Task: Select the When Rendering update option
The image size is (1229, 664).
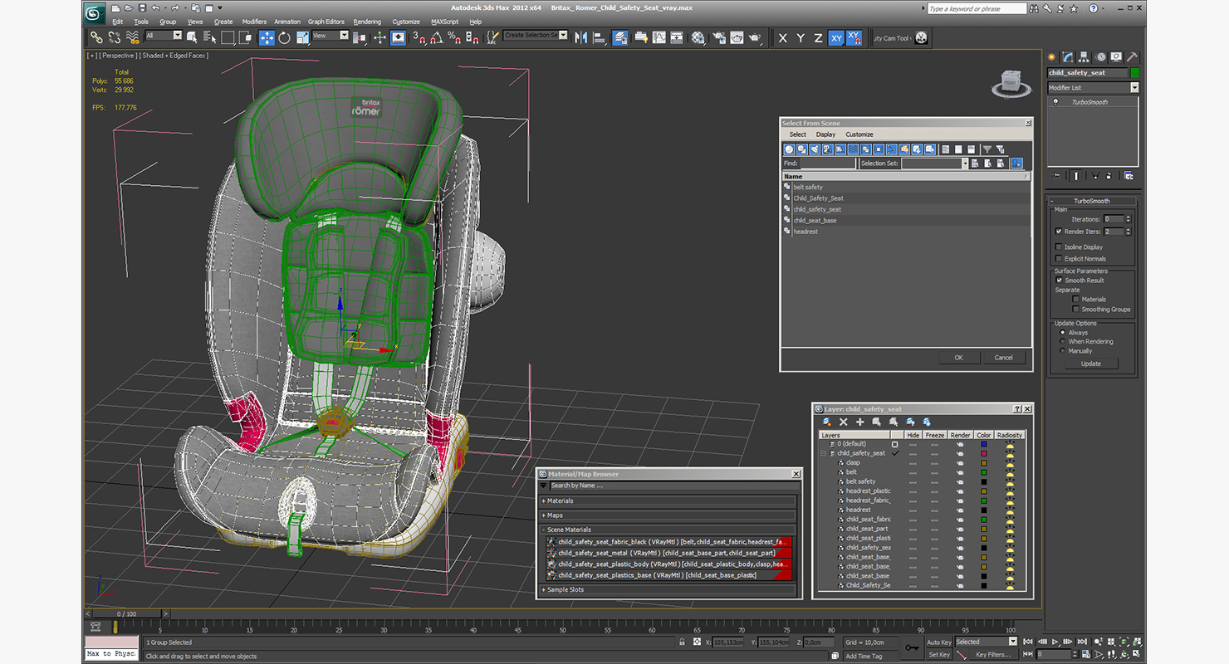Action: pyautogui.click(x=1062, y=341)
